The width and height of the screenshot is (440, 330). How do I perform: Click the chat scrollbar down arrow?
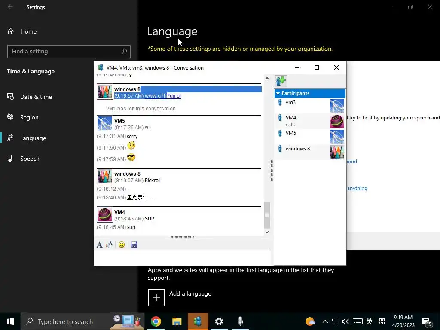tap(267, 232)
